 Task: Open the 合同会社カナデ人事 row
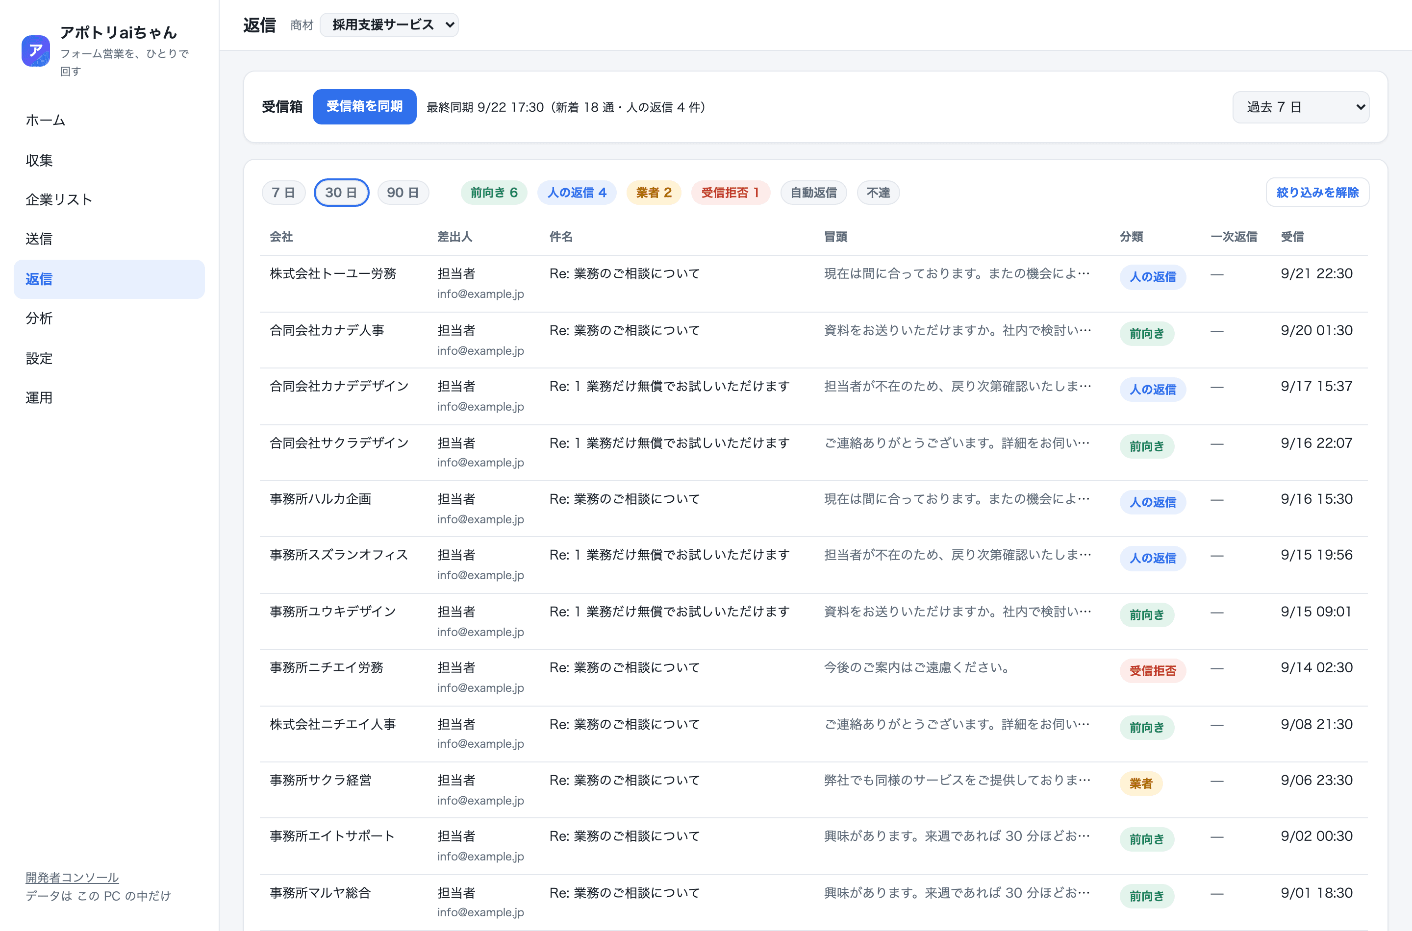coord(813,340)
